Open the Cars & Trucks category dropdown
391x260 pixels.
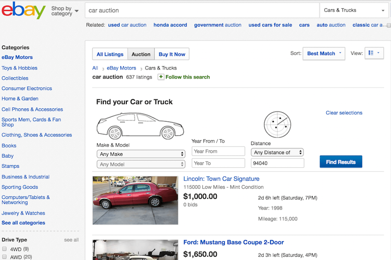coord(354,11)
